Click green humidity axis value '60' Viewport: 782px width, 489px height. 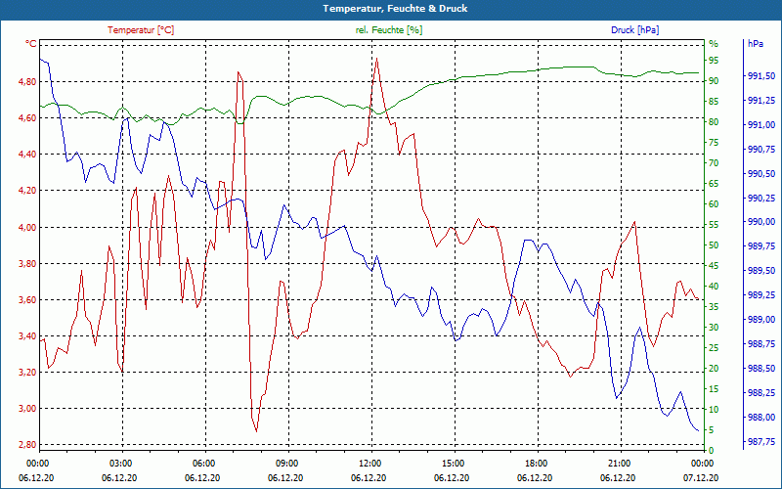tap(714, 204)
